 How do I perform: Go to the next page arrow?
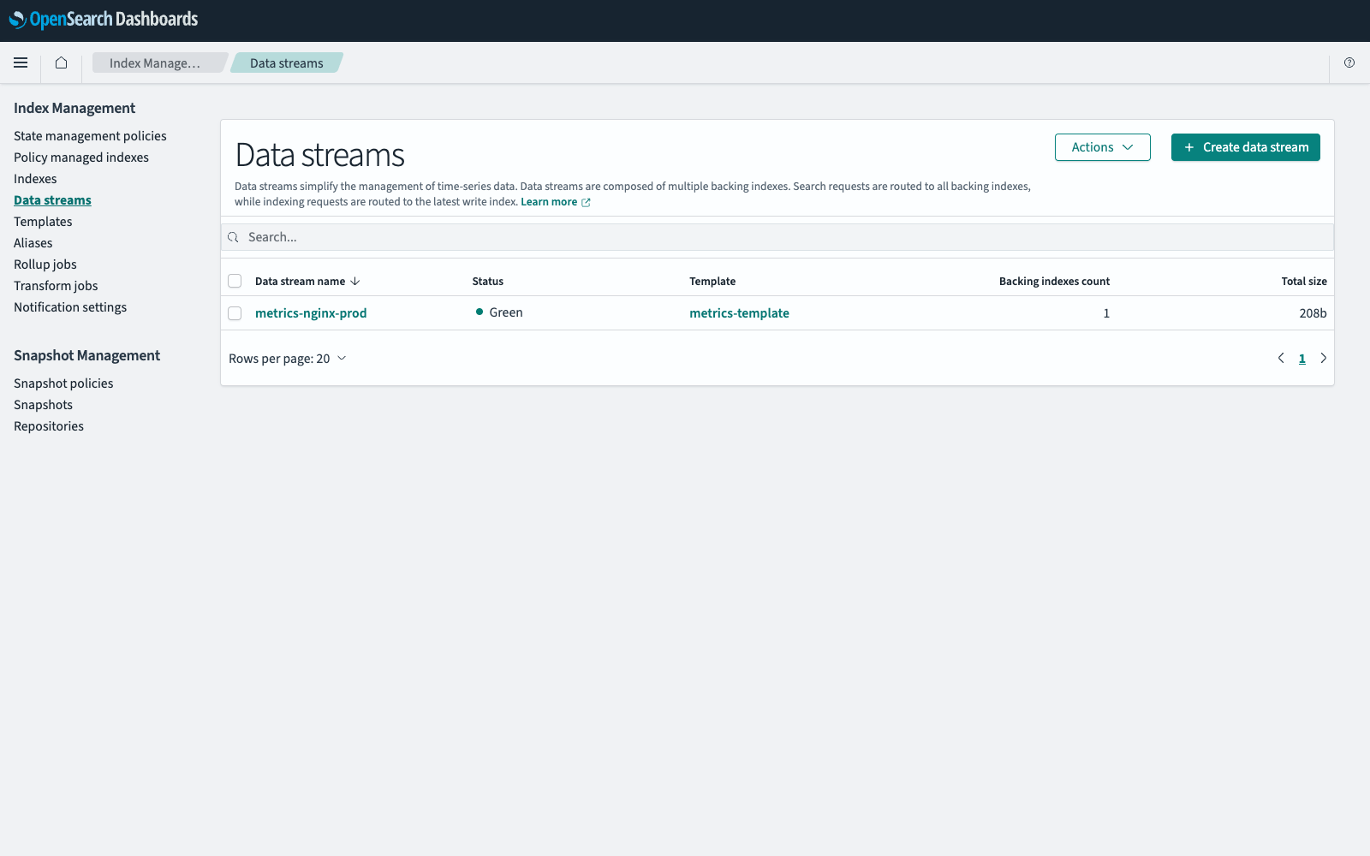tap(1323, 358)
